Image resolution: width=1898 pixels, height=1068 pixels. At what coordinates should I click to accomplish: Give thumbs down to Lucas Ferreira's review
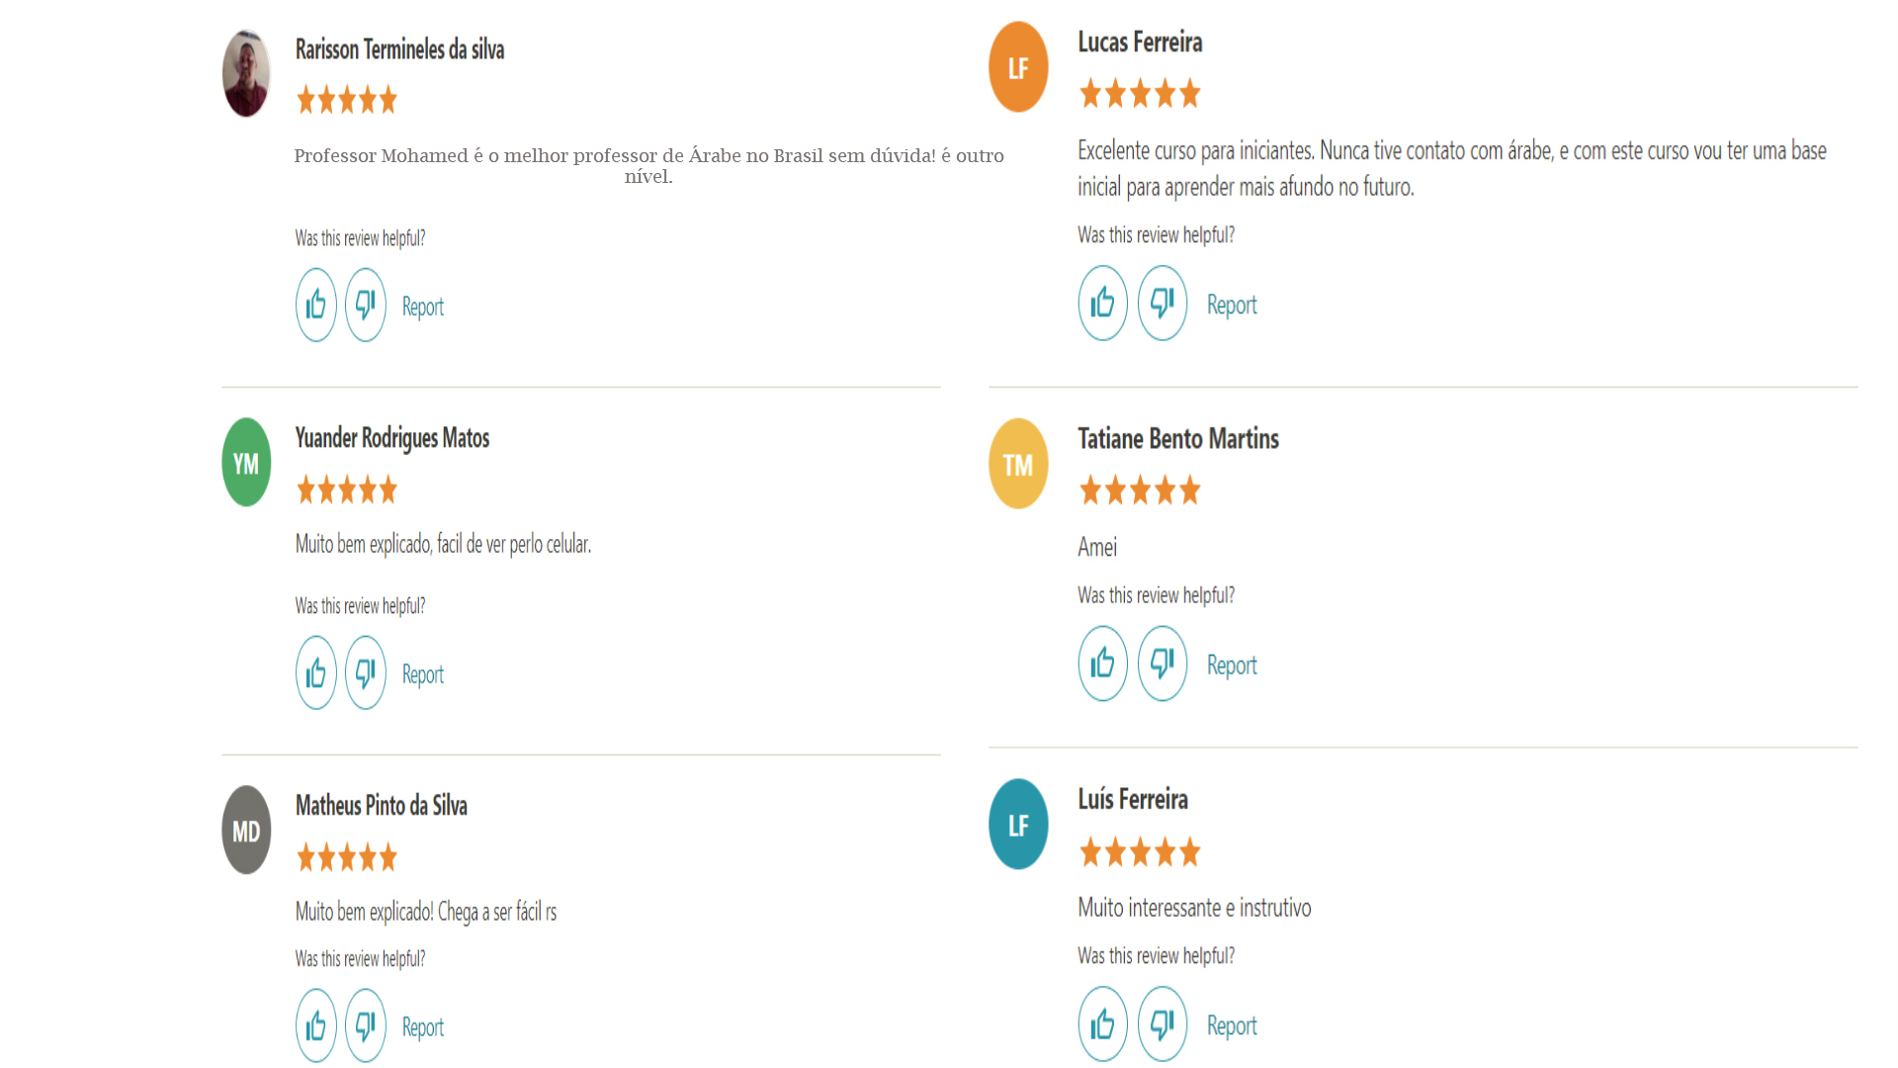click(1163, 303)
